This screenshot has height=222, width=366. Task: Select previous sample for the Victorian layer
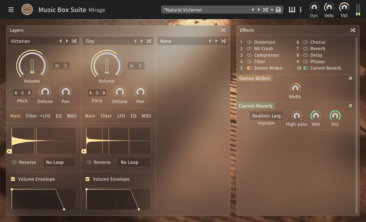(60, 41)
